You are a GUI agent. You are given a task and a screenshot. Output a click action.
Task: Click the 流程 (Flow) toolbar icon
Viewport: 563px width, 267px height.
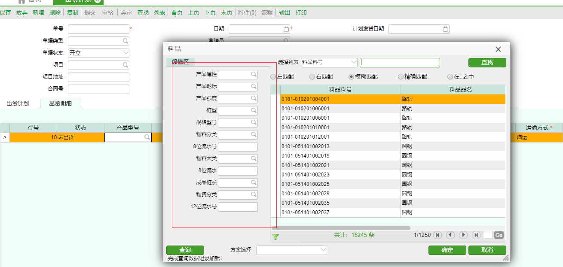(x=268, y=13)
